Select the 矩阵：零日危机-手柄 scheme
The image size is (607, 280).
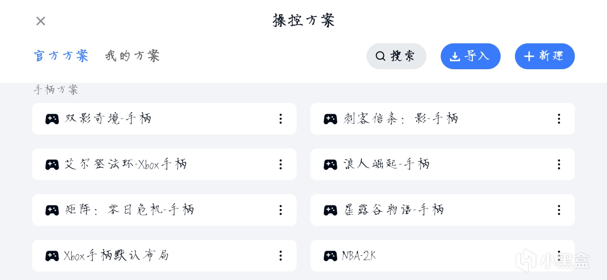pyautogui.click(x=164, y=210)
